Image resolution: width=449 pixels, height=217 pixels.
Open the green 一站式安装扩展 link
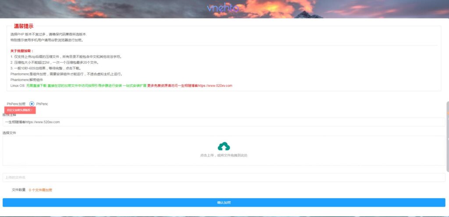tap(134, 85)
